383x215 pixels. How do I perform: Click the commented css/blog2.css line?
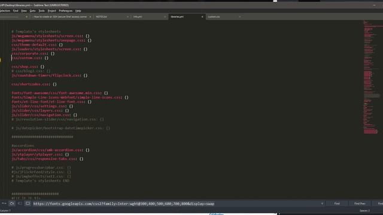click(x=31, y=71)
